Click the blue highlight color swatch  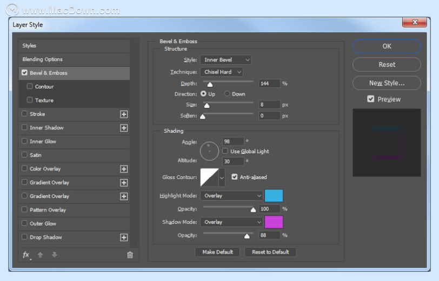pyautogui.click(x=274, y=196)
